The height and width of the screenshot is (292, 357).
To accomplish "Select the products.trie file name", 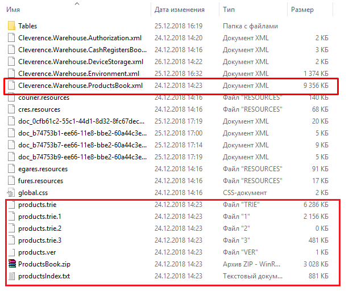I will (38, 205).
